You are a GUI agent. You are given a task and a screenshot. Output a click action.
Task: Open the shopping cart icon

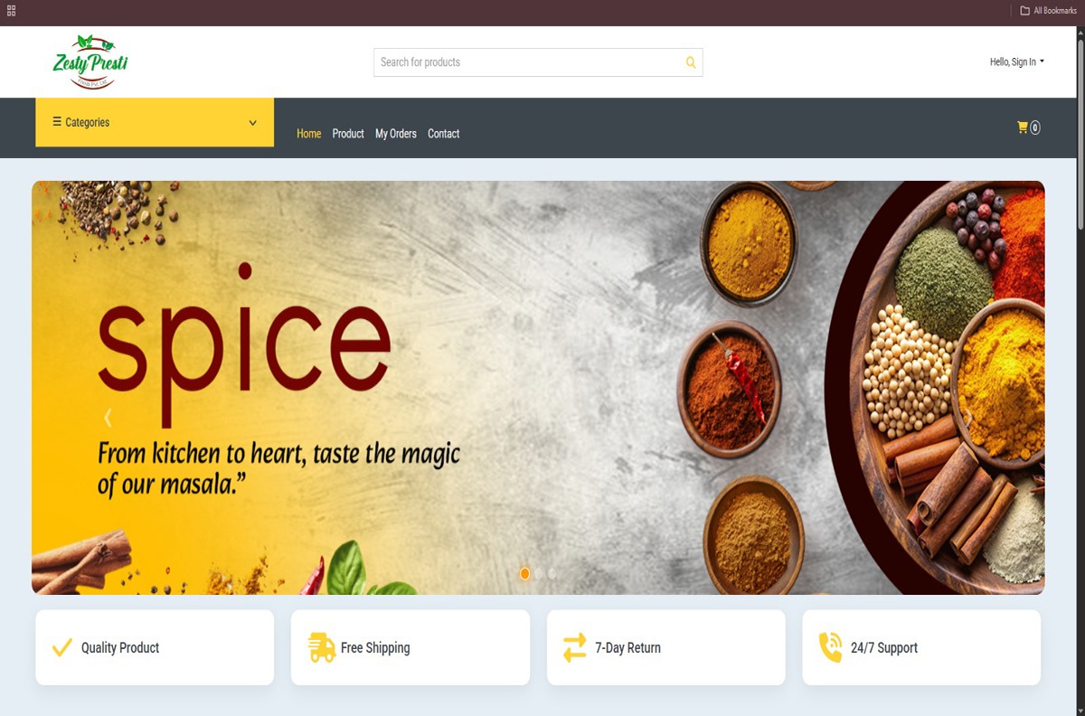(1023, 127)
